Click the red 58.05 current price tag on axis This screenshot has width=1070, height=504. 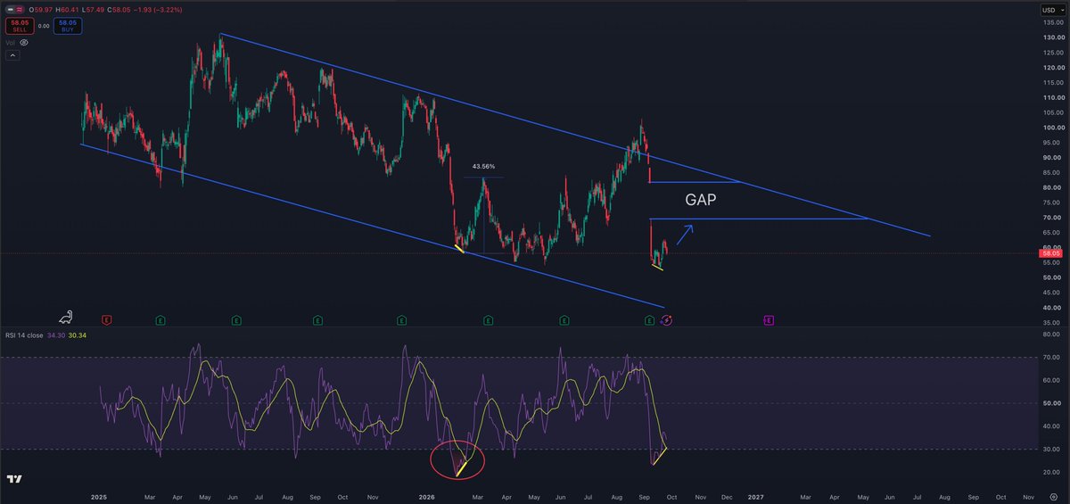[1053, 253]
